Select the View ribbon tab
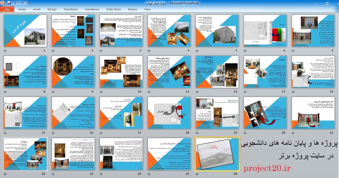 click(147, 9)
